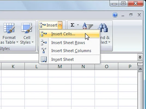Open the Cell Styles gallery icon
This screenshot has height=109, width=146.
coord(26,28)
